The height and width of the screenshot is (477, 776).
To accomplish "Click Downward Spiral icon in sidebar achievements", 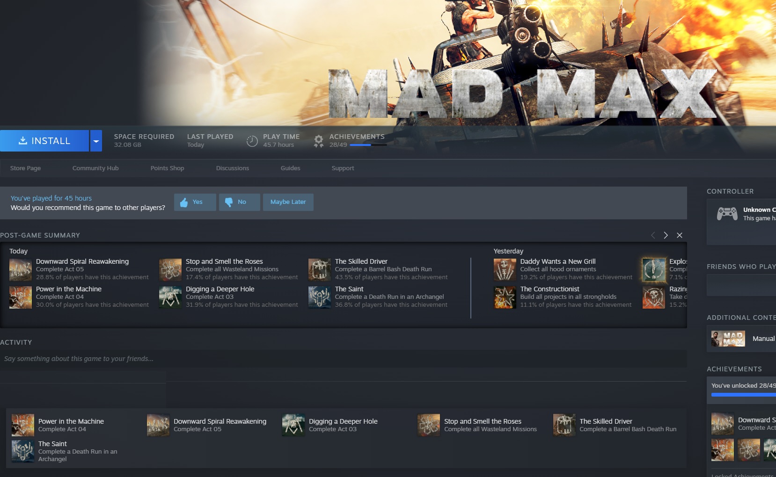I will coord(723,424).
